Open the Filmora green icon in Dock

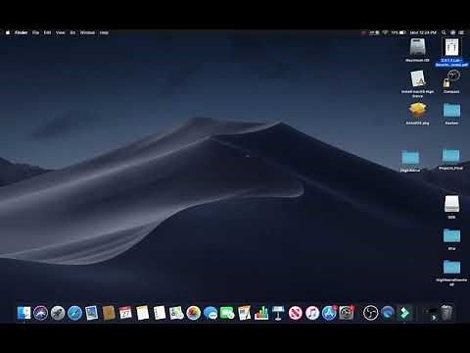(404, 313)
